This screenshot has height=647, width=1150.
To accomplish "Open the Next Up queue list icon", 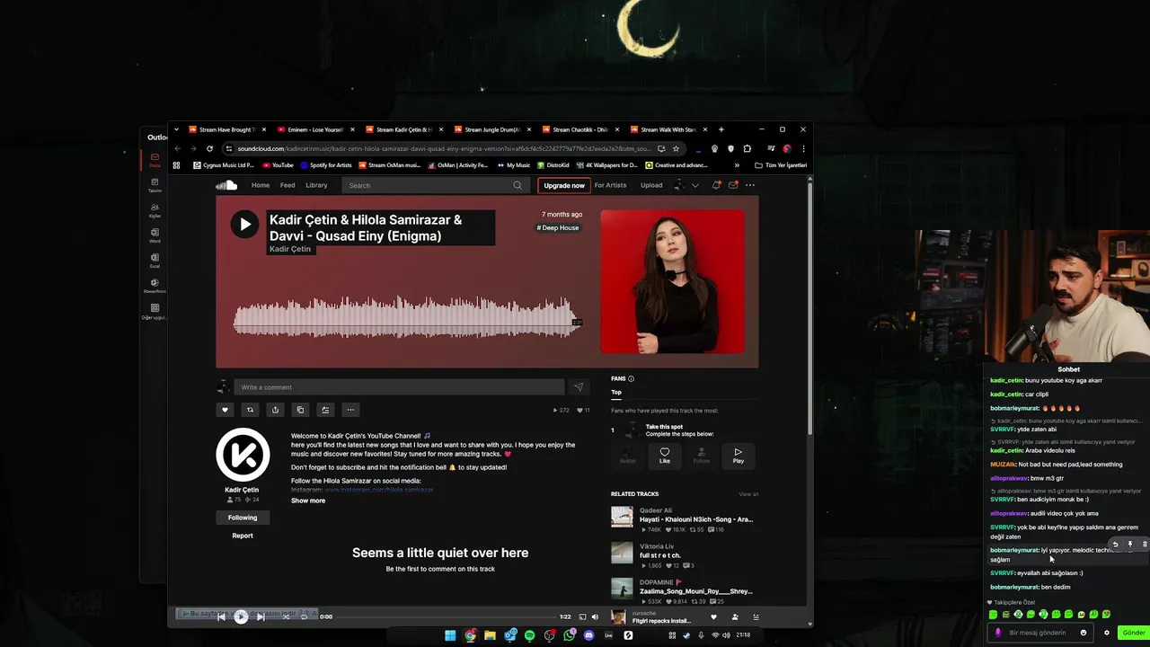I will (x=756, y=617).
